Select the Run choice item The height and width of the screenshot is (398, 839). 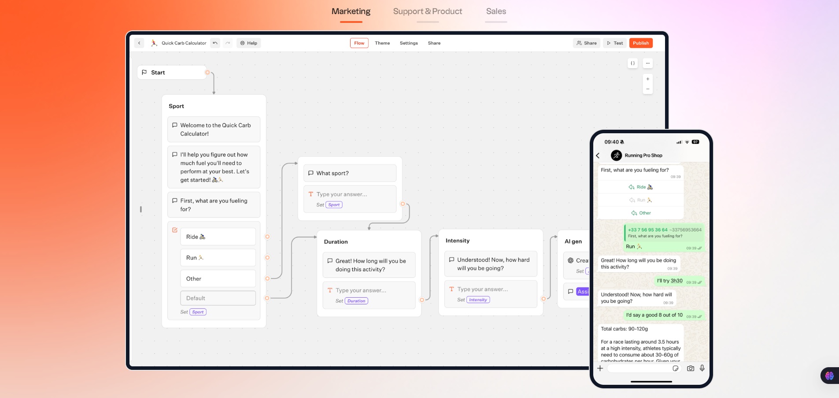218,258
